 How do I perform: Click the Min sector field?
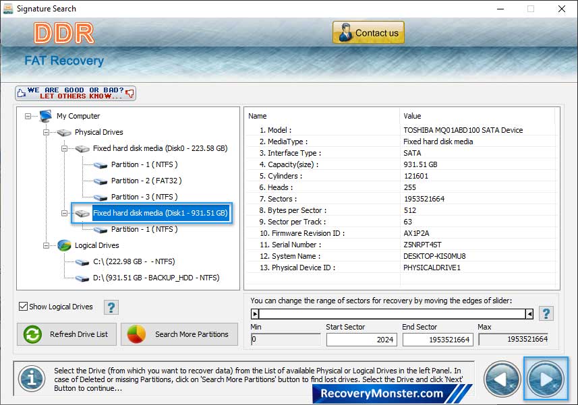pos(286,340)
